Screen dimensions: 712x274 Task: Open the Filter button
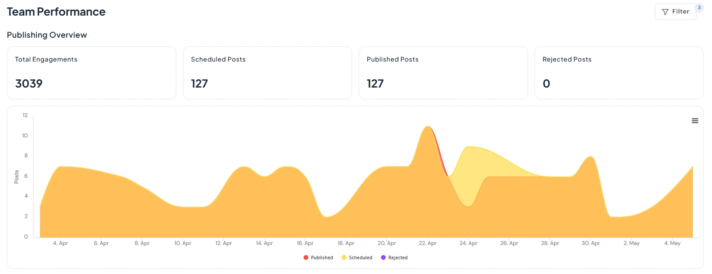tap(675, 12)
